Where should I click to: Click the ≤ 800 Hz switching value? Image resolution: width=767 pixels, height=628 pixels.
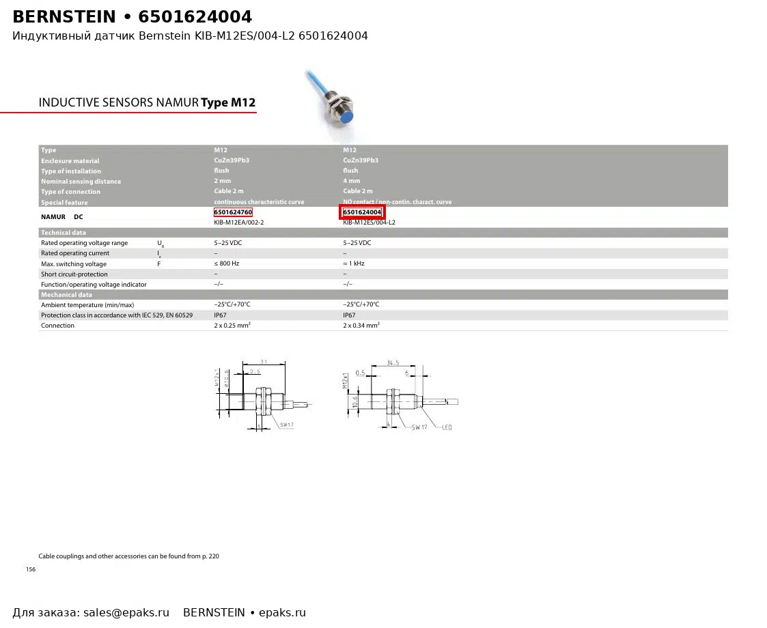tap(227, 263)
